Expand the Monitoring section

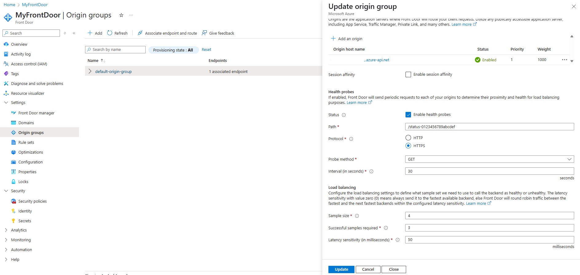(x=6, y=240)
